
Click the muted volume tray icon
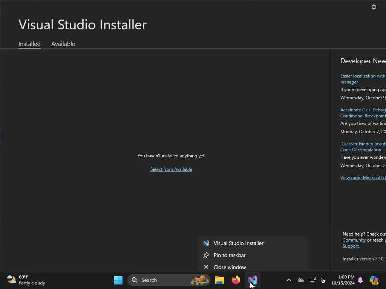click(x=322, y=280)
